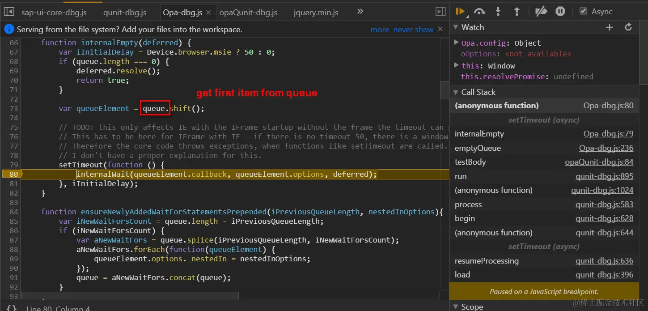Toggle the Async checkbox
The width and height of the screenshot is (648, 311).
pos(583,11)
